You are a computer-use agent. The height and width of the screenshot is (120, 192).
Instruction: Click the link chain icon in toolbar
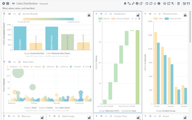(133, 4)
